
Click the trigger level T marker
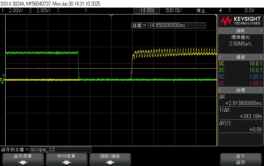pos(4,76)
